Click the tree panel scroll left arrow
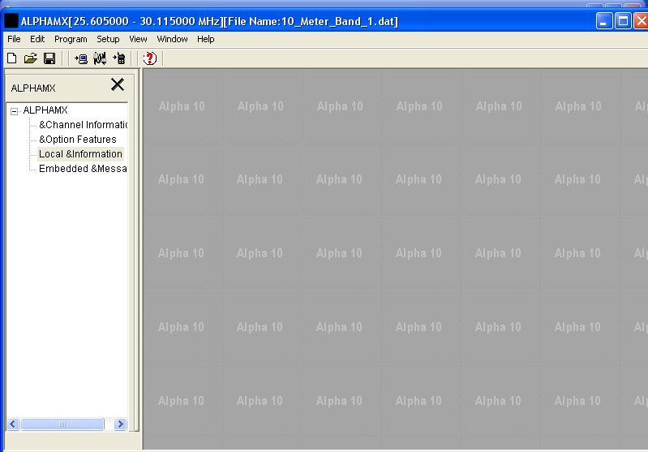648x452 pixels. tap(13, 424)
